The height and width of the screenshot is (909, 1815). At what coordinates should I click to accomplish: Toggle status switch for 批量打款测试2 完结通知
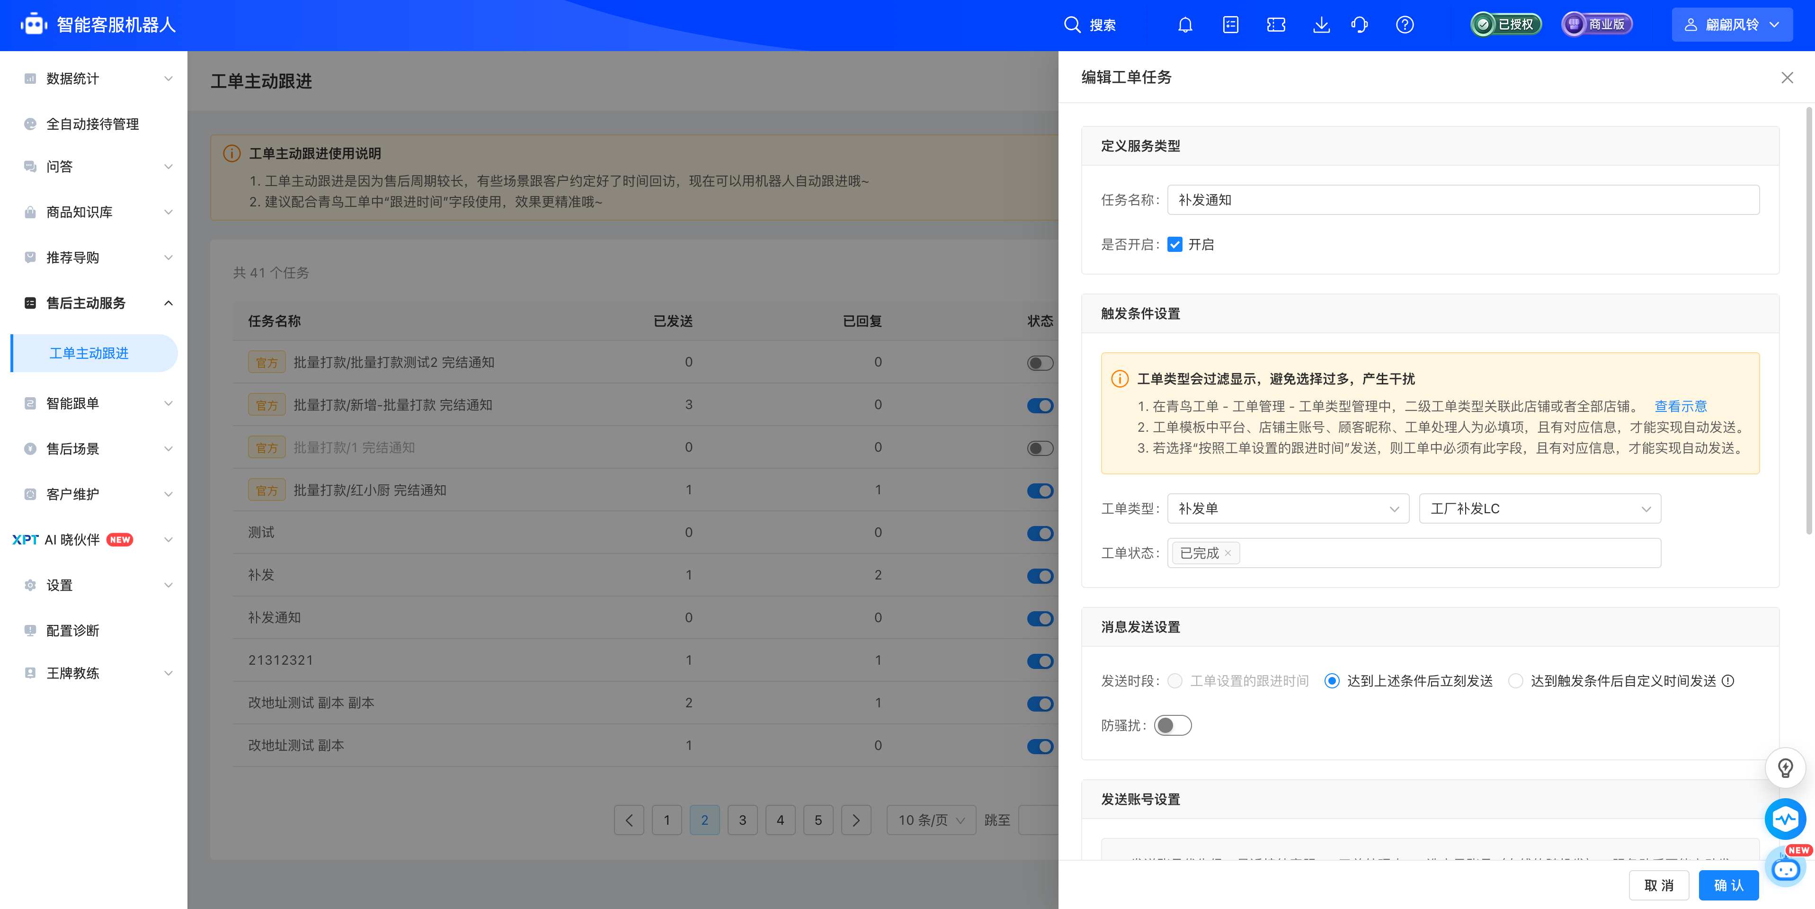pos(1040,363)
